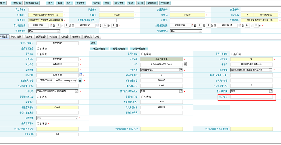Expand the 进口/国产类 dropdown
This screenshot has height=145, width=281.
click(271, 91)
